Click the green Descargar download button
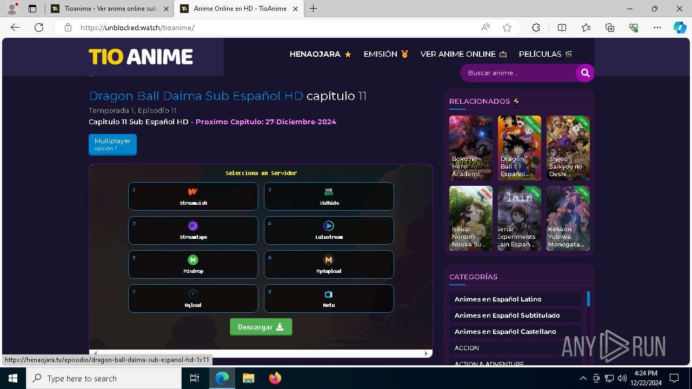Screen dimensions: 692x389 click(x=261, y=327)
